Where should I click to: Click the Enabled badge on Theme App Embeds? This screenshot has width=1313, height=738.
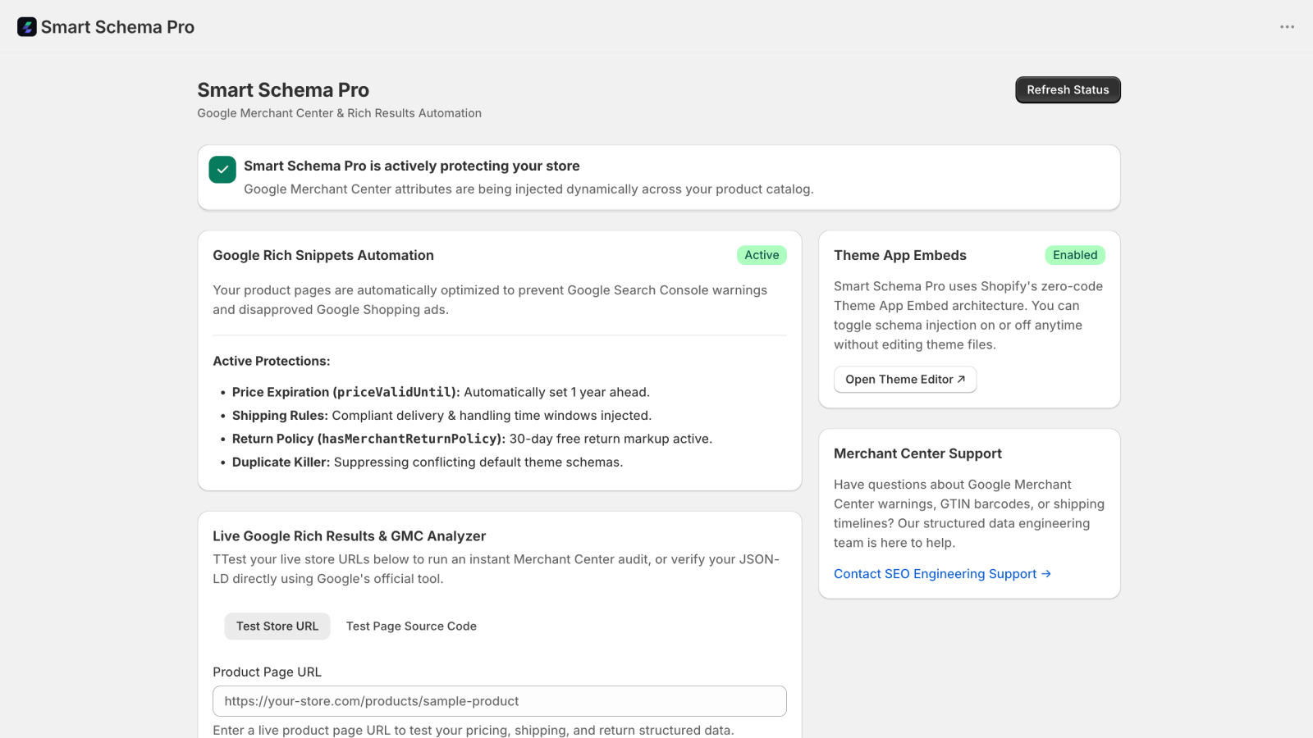1075,255
